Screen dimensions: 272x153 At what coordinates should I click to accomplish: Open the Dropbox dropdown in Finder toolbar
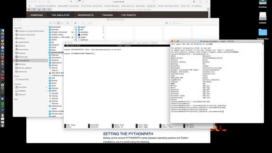tap(167, 23)
